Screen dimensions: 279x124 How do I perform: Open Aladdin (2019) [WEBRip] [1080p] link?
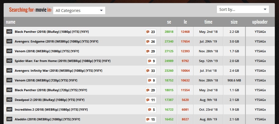[47, 119]
